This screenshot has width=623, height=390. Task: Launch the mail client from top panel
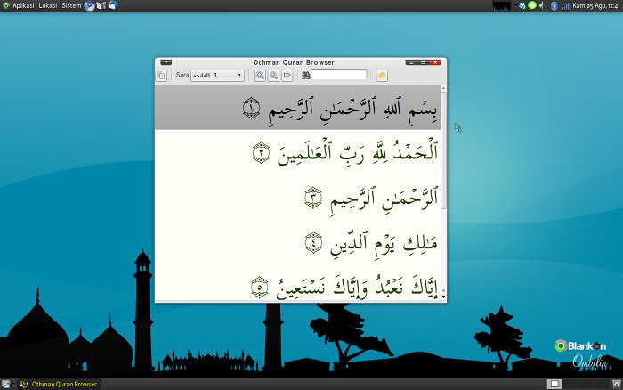113,5
